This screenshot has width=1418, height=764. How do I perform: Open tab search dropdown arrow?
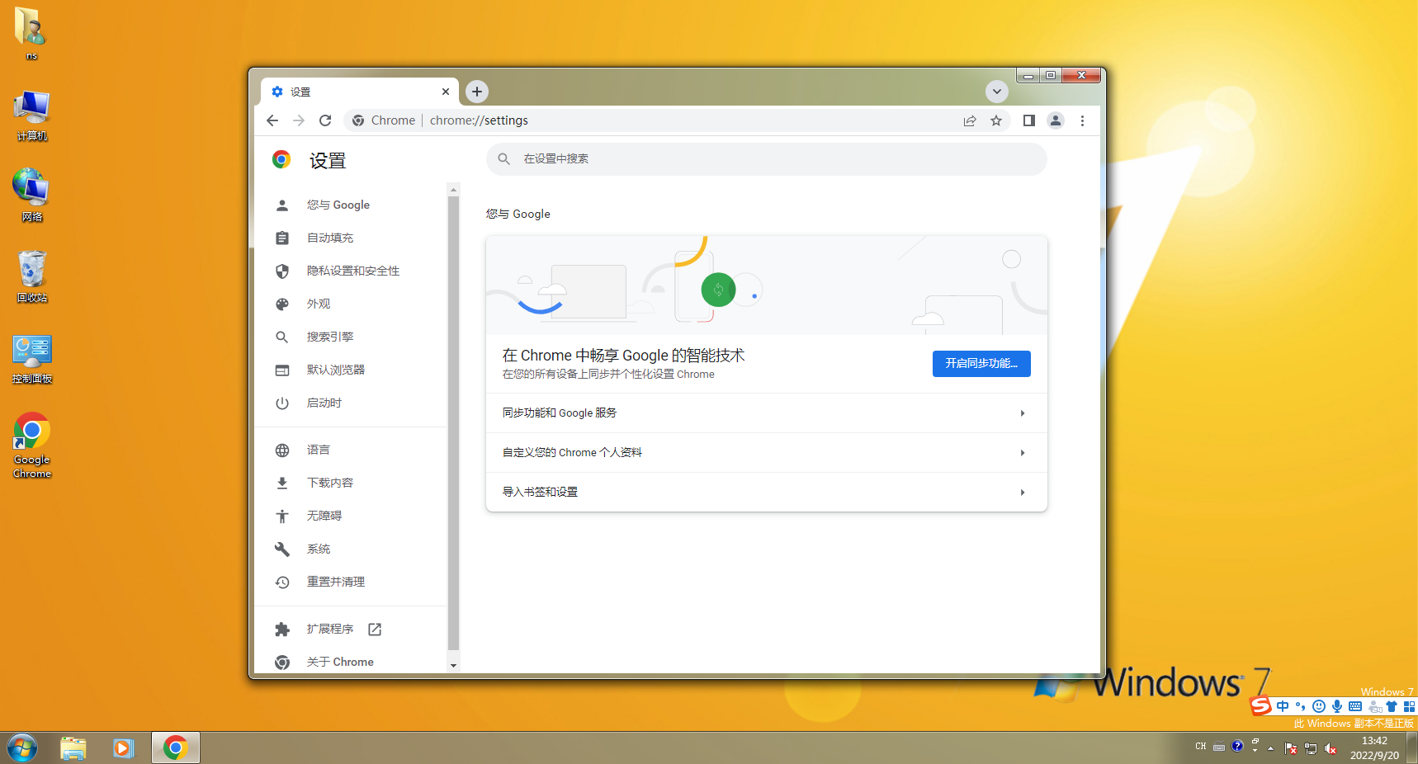(997, 92)
